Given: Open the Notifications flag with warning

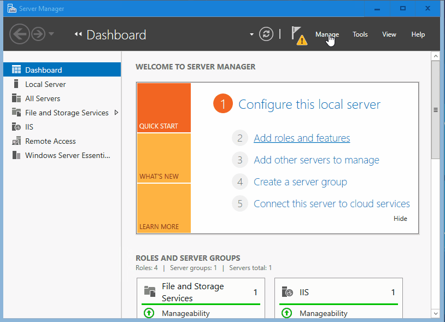Looking at the screenshot, I should tap(300, 34).
